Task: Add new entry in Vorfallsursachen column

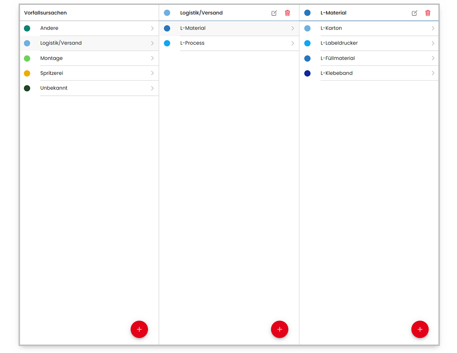Action: tap(139, 329)
